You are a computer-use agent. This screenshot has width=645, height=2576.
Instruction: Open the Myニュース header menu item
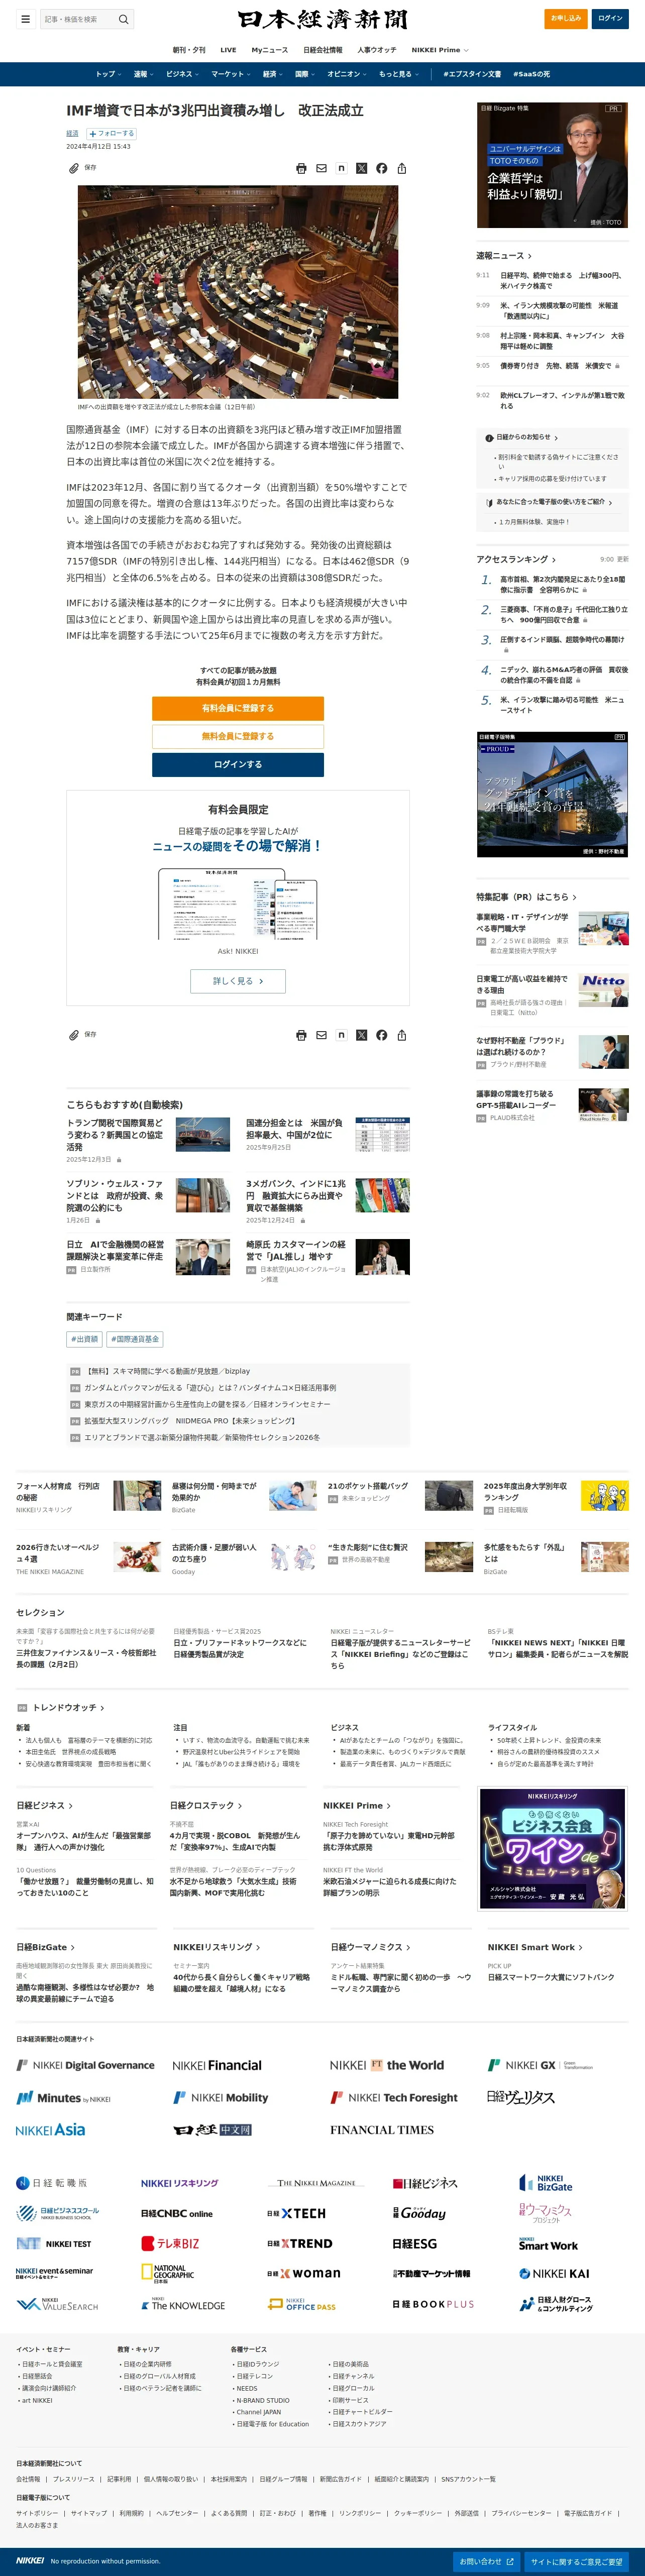[269, 50]
